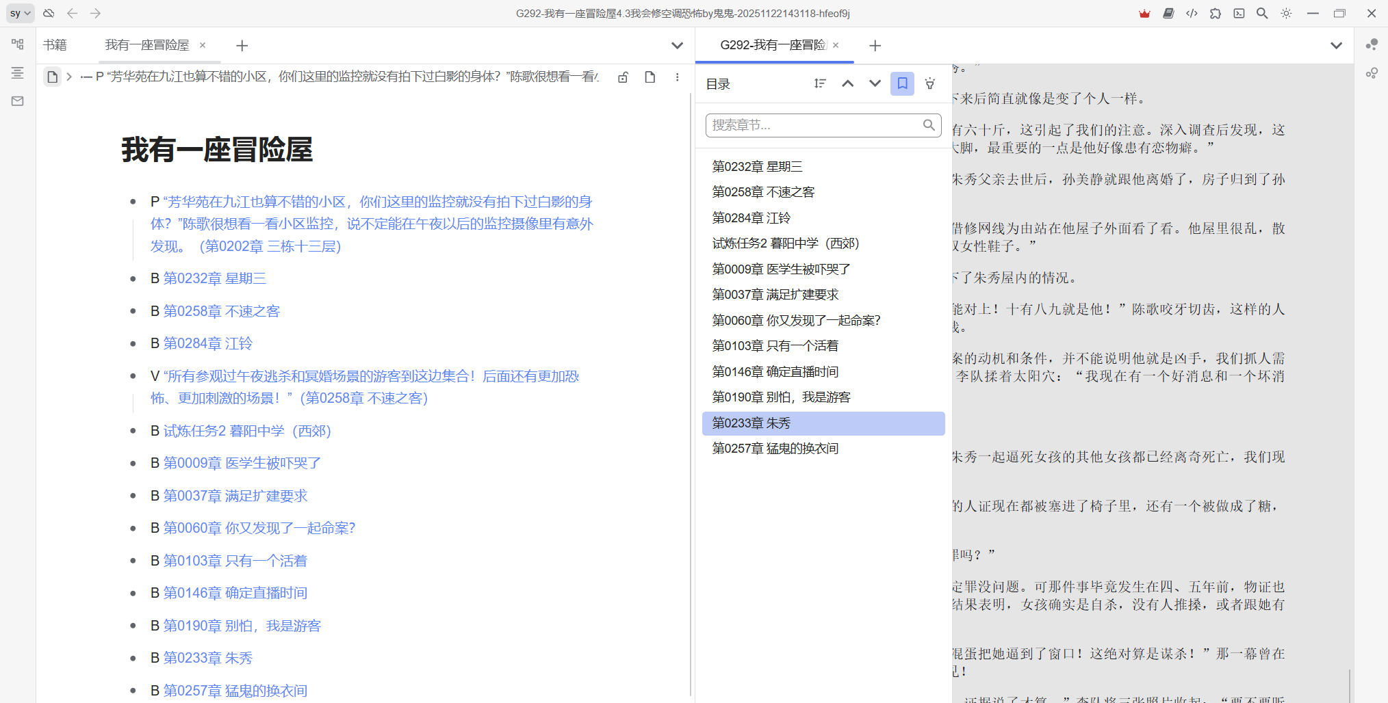Select the G292-我有一座冒险 tab
The width and height of the screenshot is (1388, 703).
773,45
